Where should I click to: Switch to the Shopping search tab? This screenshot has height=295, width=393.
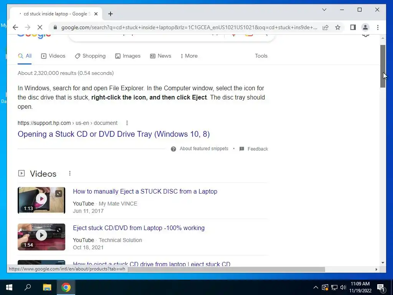90,56
